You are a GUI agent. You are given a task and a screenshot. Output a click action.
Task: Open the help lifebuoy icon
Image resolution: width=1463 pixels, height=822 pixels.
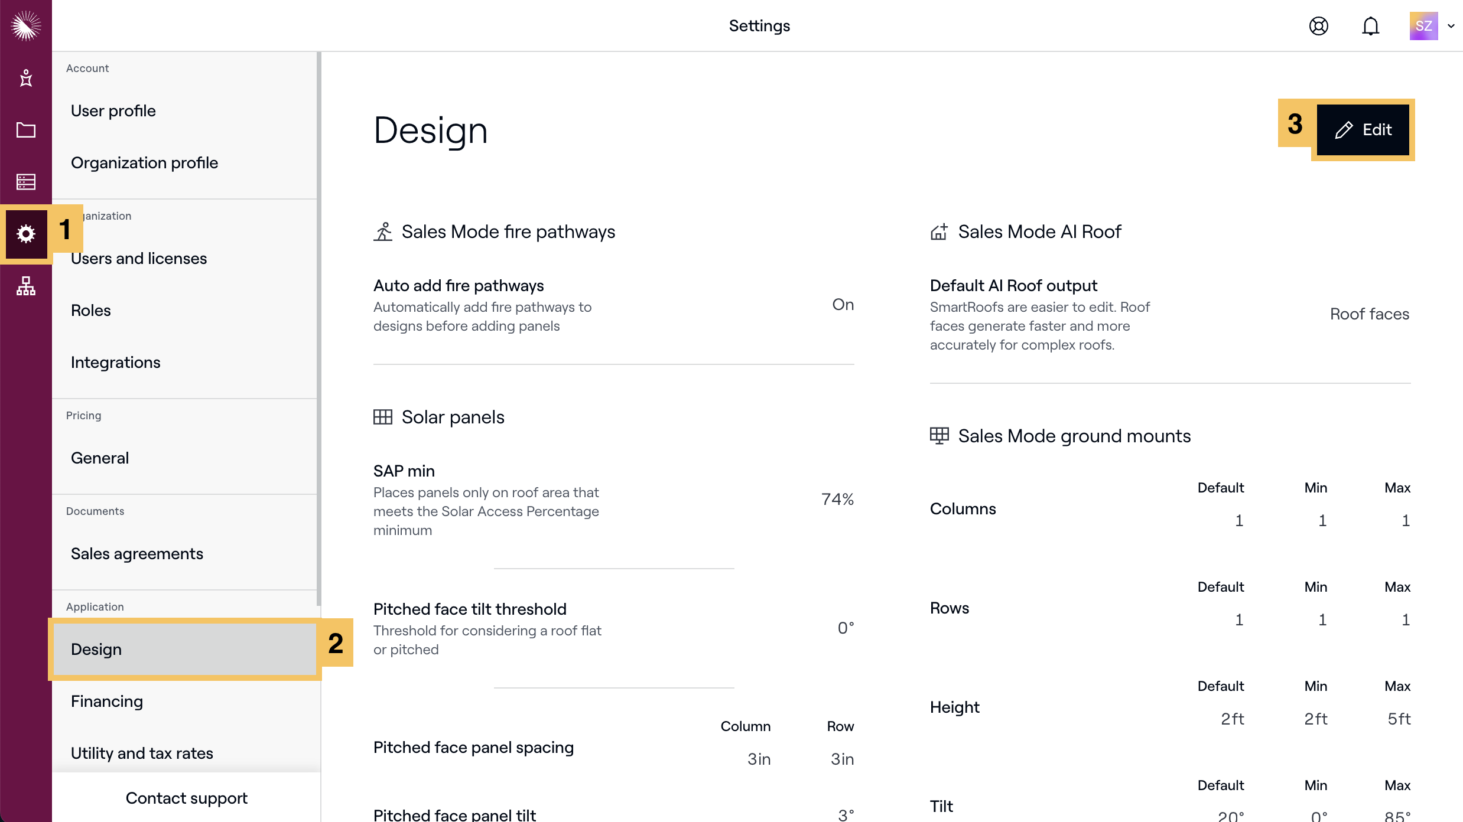pyautogui.click(x=1319, y=26)
